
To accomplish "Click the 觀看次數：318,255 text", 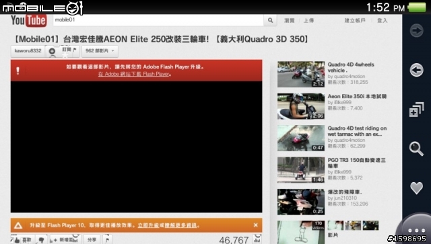I will click(x=347, y=82).
